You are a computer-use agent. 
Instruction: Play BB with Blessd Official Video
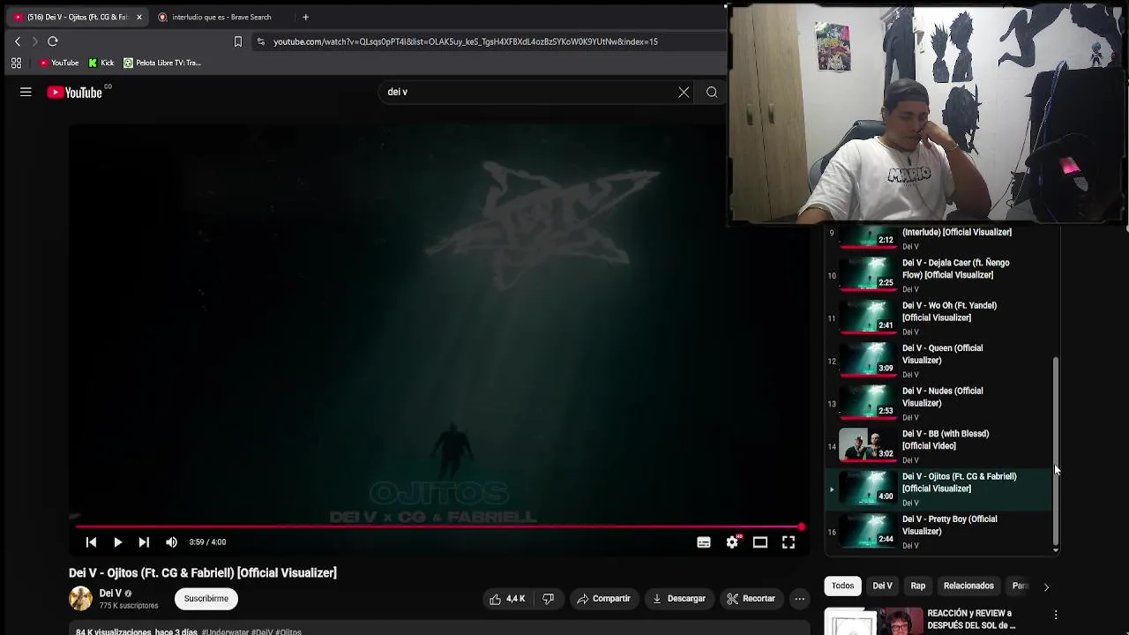pyautogui.click(x=940, y=446)
